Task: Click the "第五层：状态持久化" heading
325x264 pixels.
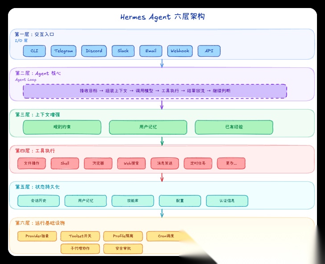Action: [37, 187]
